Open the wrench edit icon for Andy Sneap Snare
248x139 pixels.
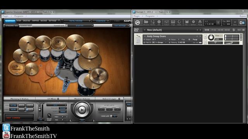click(138, 36)
